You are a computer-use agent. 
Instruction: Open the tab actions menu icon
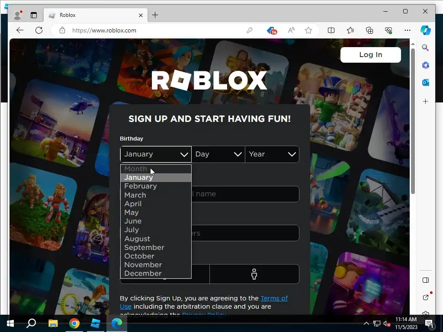[34, 15]
